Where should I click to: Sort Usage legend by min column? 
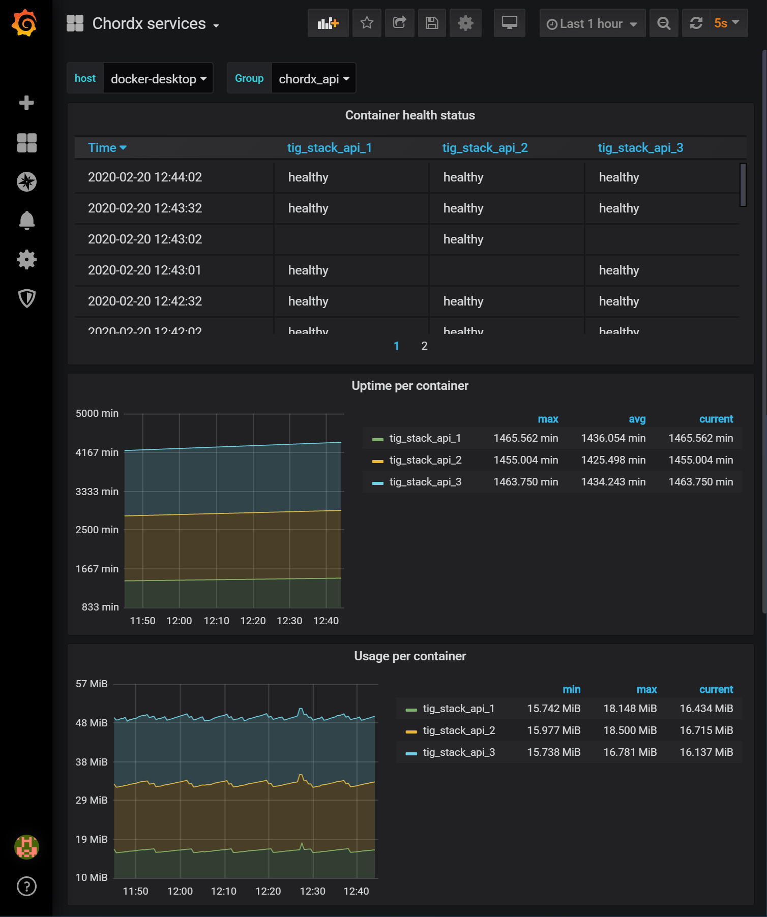pyautogui.click(x=571, y=690)
